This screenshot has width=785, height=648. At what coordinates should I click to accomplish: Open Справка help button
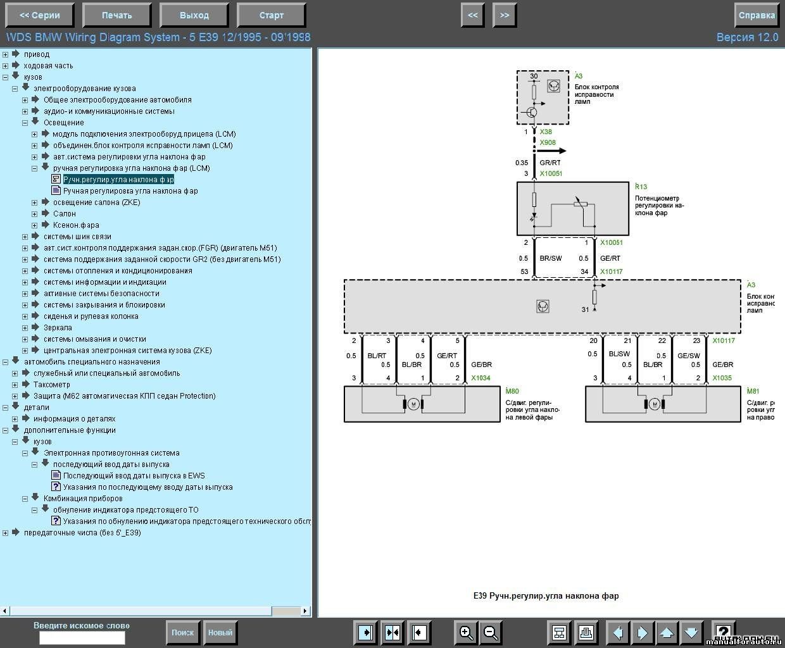tap(757, 15)
